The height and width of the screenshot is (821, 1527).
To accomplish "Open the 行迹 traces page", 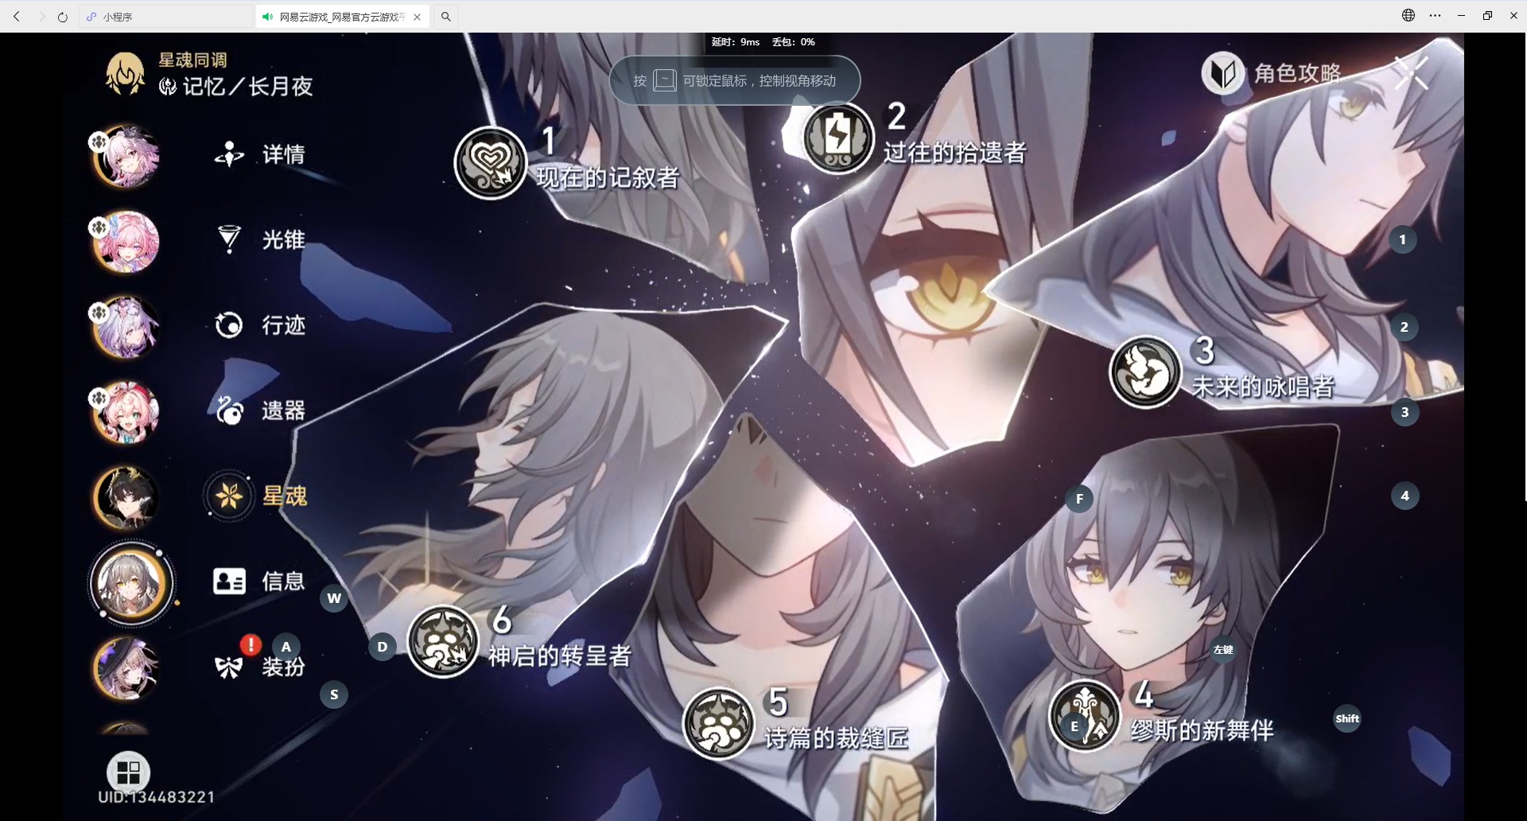I will point(260,325).
